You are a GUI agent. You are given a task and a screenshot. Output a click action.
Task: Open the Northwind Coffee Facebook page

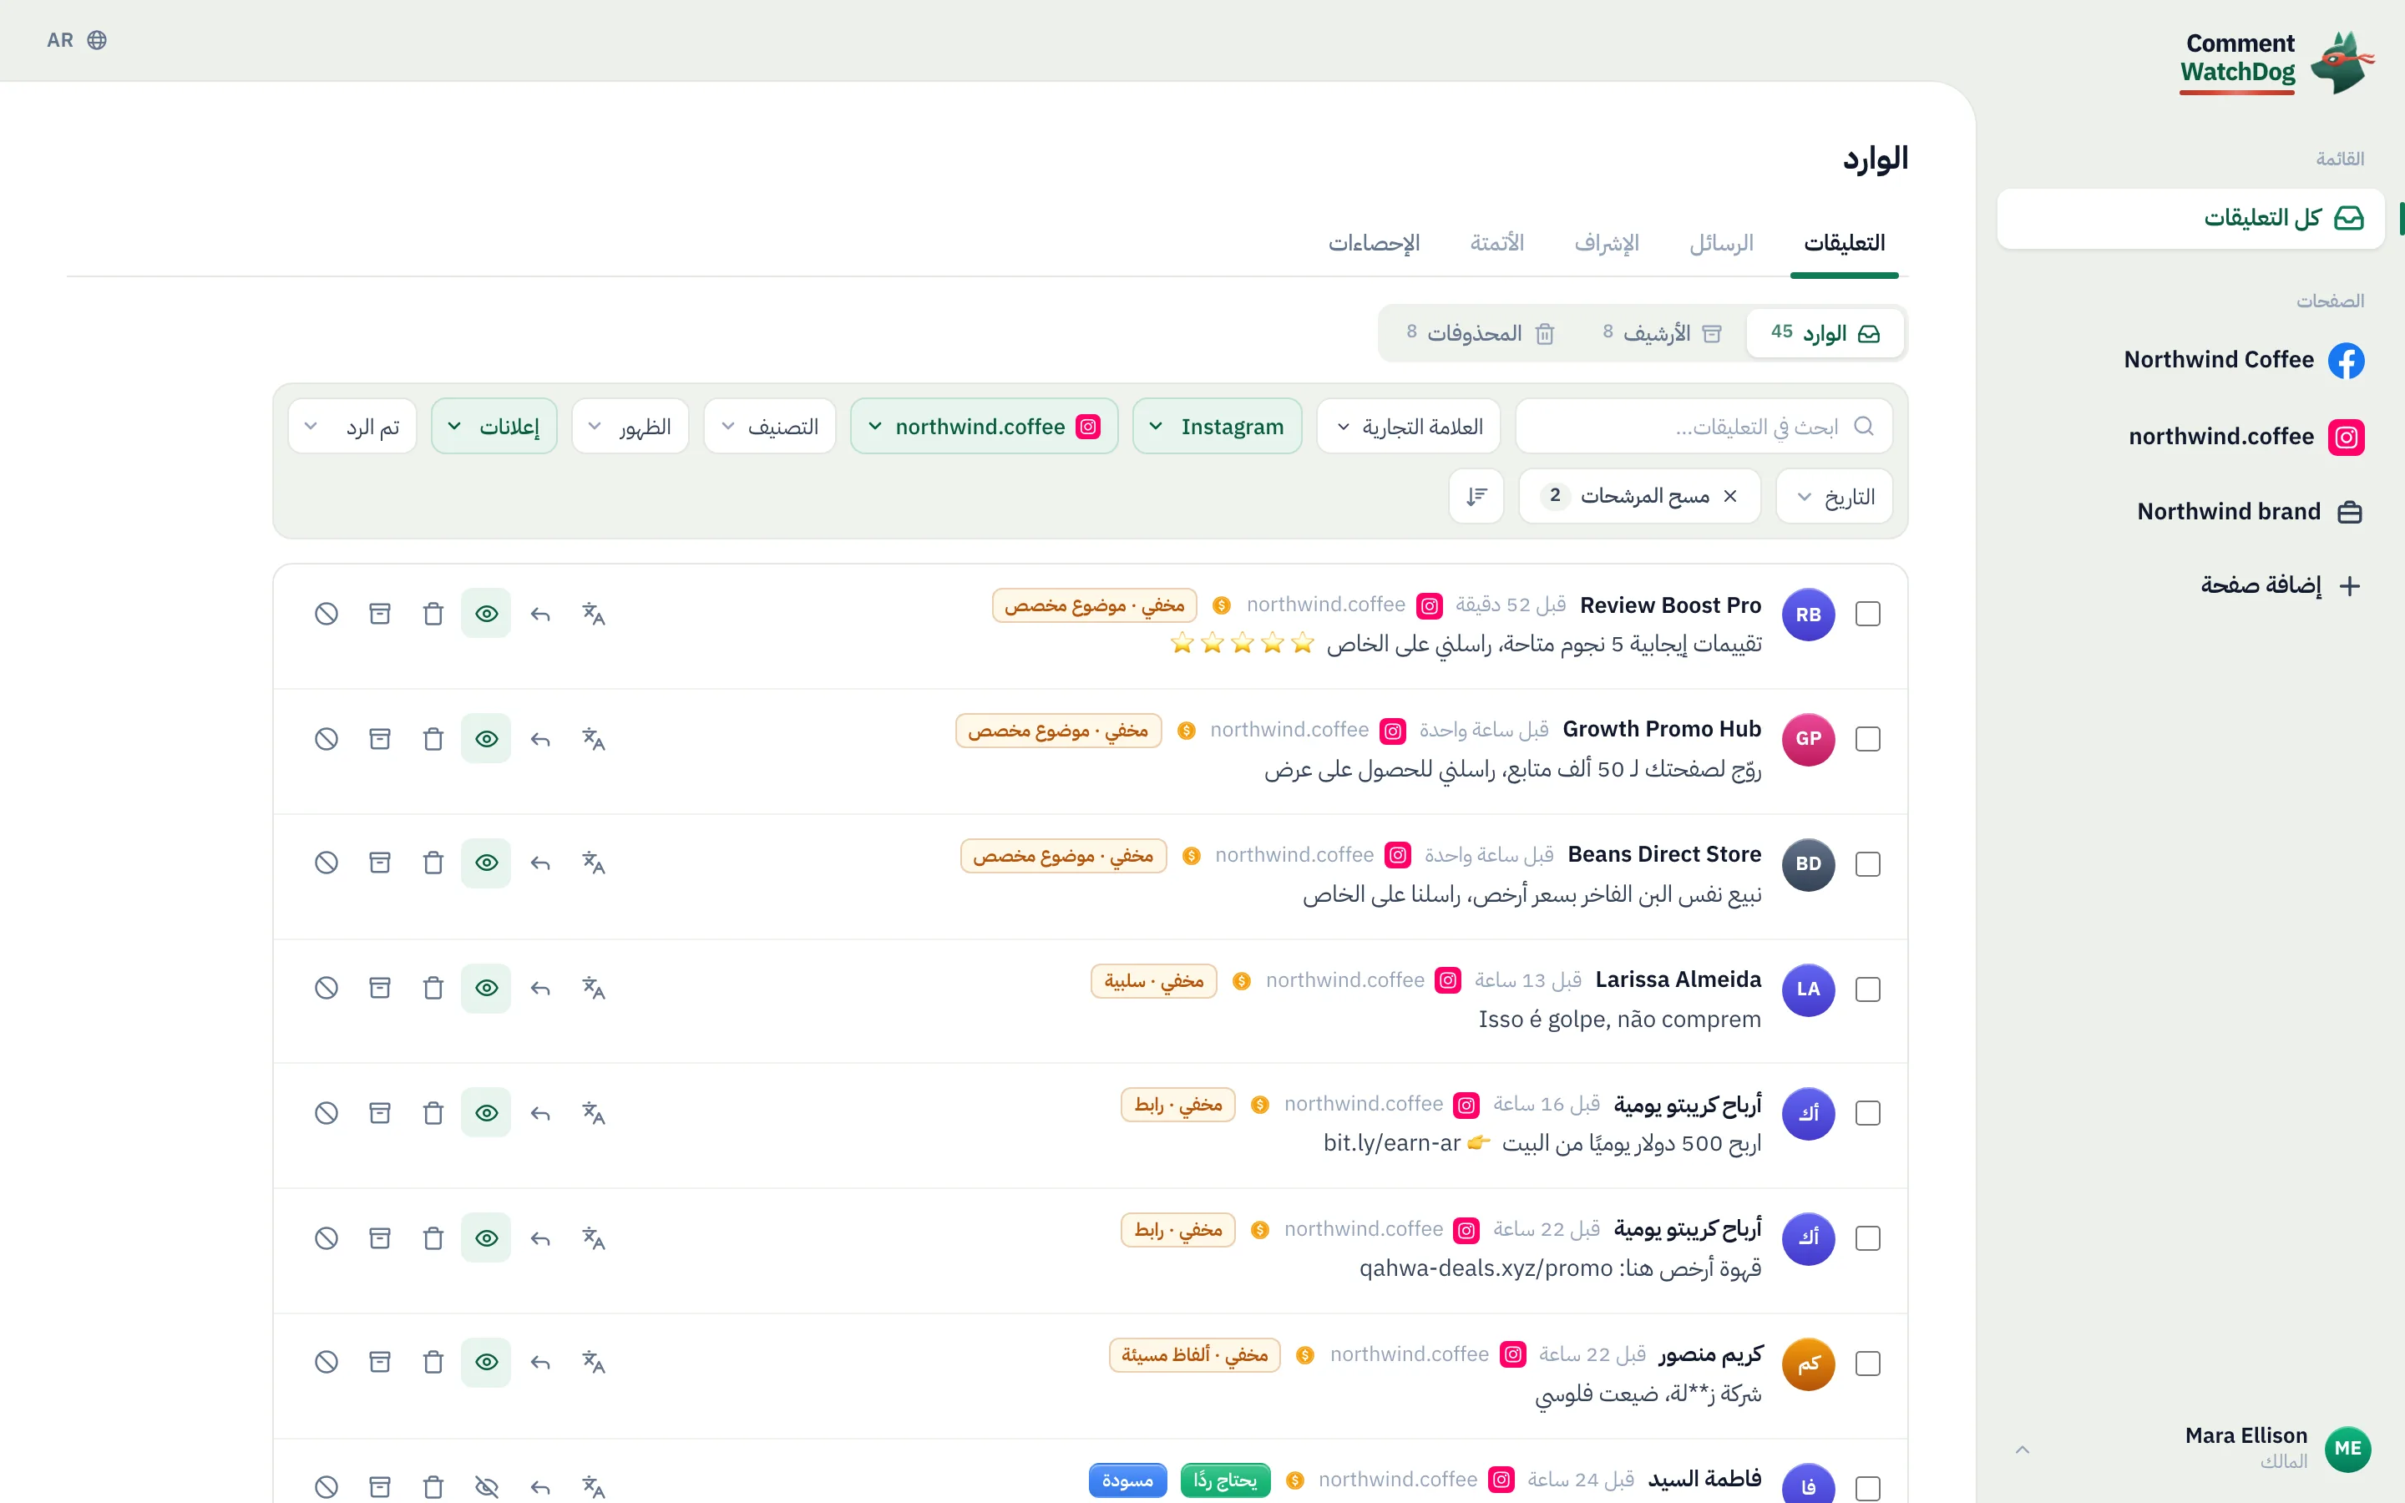[x=2243, y=360]
